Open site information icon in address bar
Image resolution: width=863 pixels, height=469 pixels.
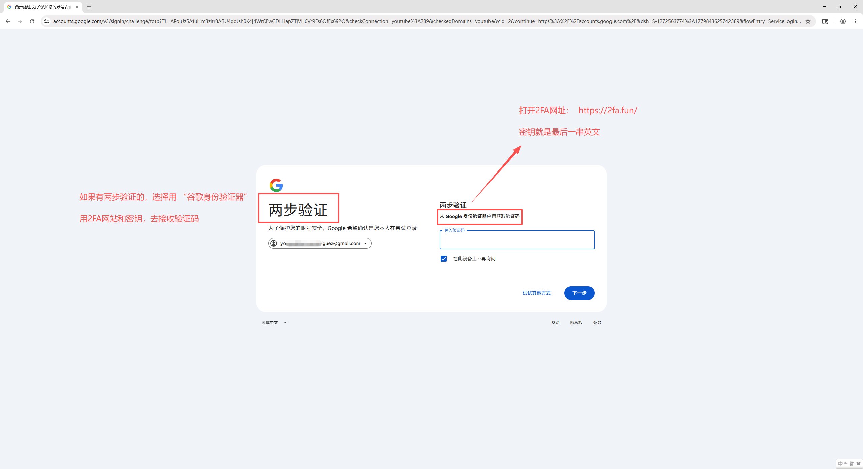[x=47, y=21]
